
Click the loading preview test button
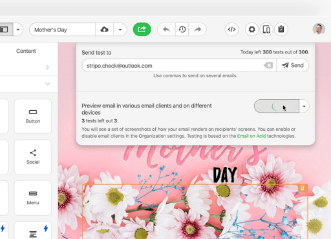click(277, 106)
